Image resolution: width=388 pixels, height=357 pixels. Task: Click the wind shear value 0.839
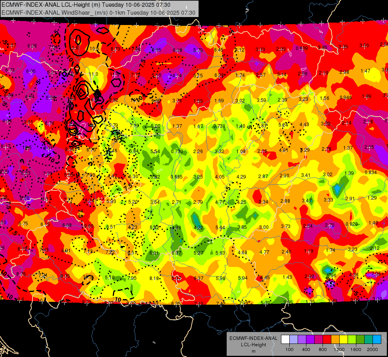click(x=302, y=48)
